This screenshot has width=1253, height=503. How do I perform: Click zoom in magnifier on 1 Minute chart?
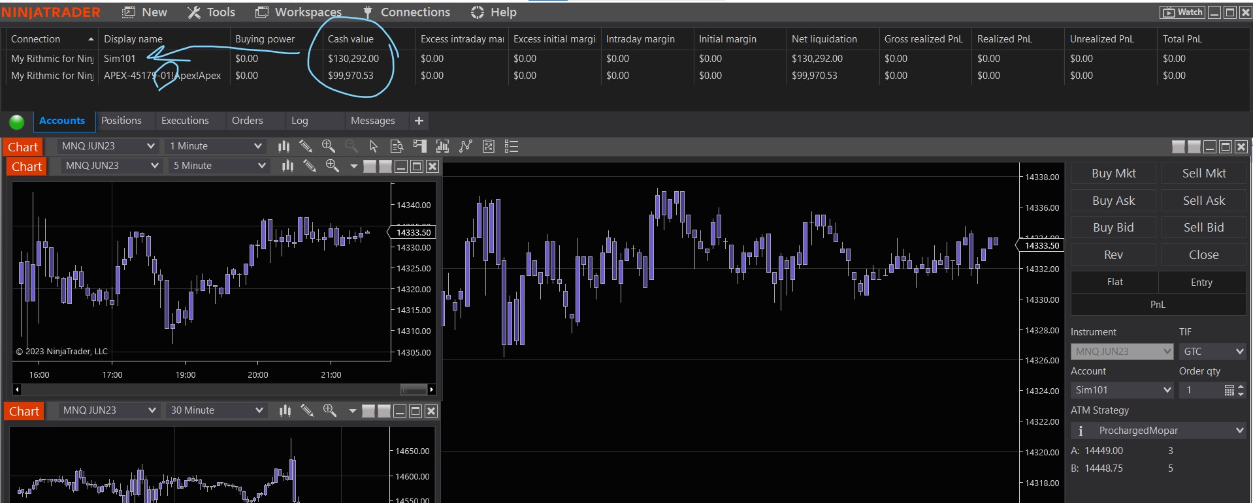click(328, 146)
